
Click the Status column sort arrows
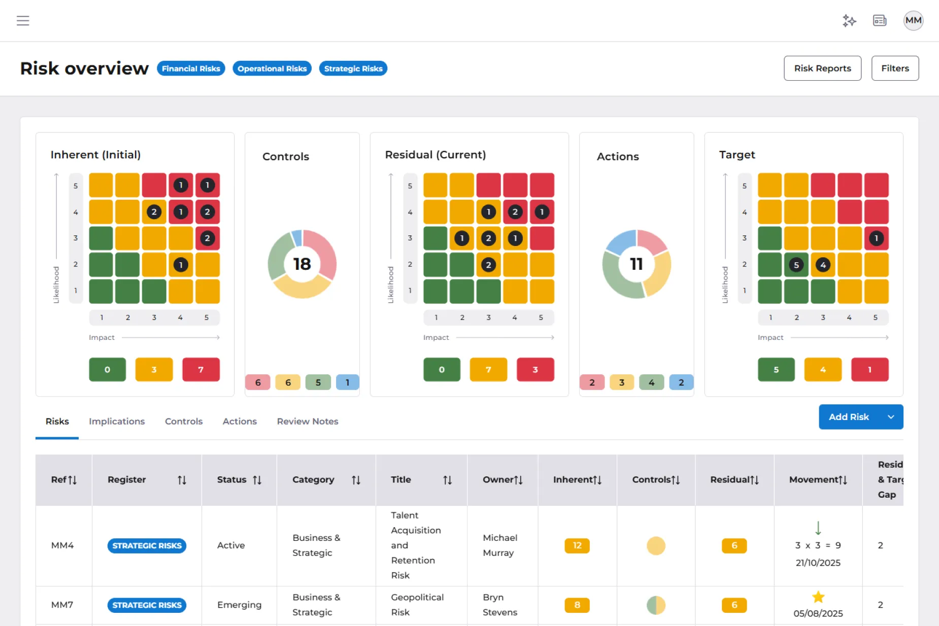257,480
